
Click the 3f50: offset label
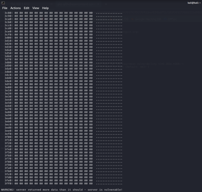click(9, 152)
